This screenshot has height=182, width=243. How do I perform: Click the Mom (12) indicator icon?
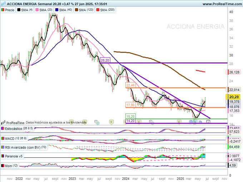tap(3, 166)
